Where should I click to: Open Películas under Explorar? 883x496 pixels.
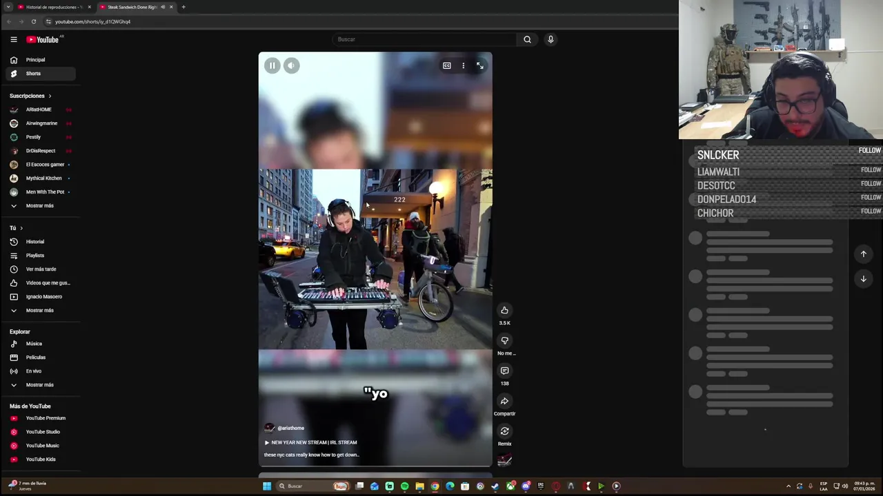pyautogui.click(x=39, y=358)
